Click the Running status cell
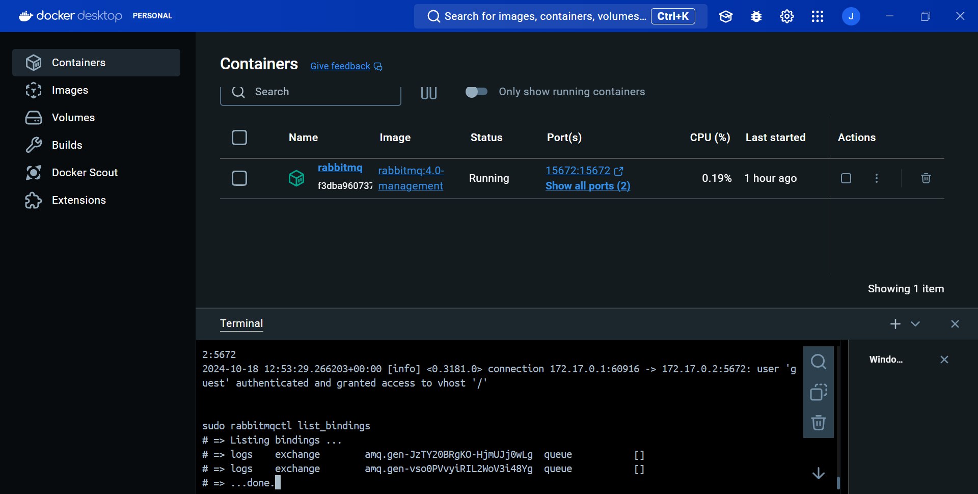 (489, 178)
